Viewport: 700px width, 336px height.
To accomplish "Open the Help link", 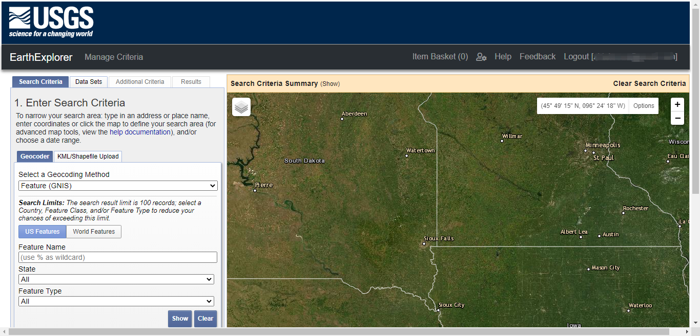I will pos(503,57).
